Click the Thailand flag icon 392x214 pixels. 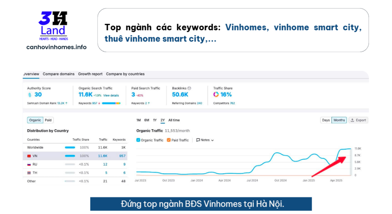click(29, 173)
